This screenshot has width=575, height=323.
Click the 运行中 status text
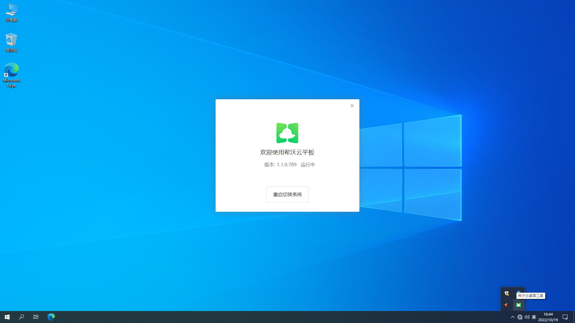point(308,165)
